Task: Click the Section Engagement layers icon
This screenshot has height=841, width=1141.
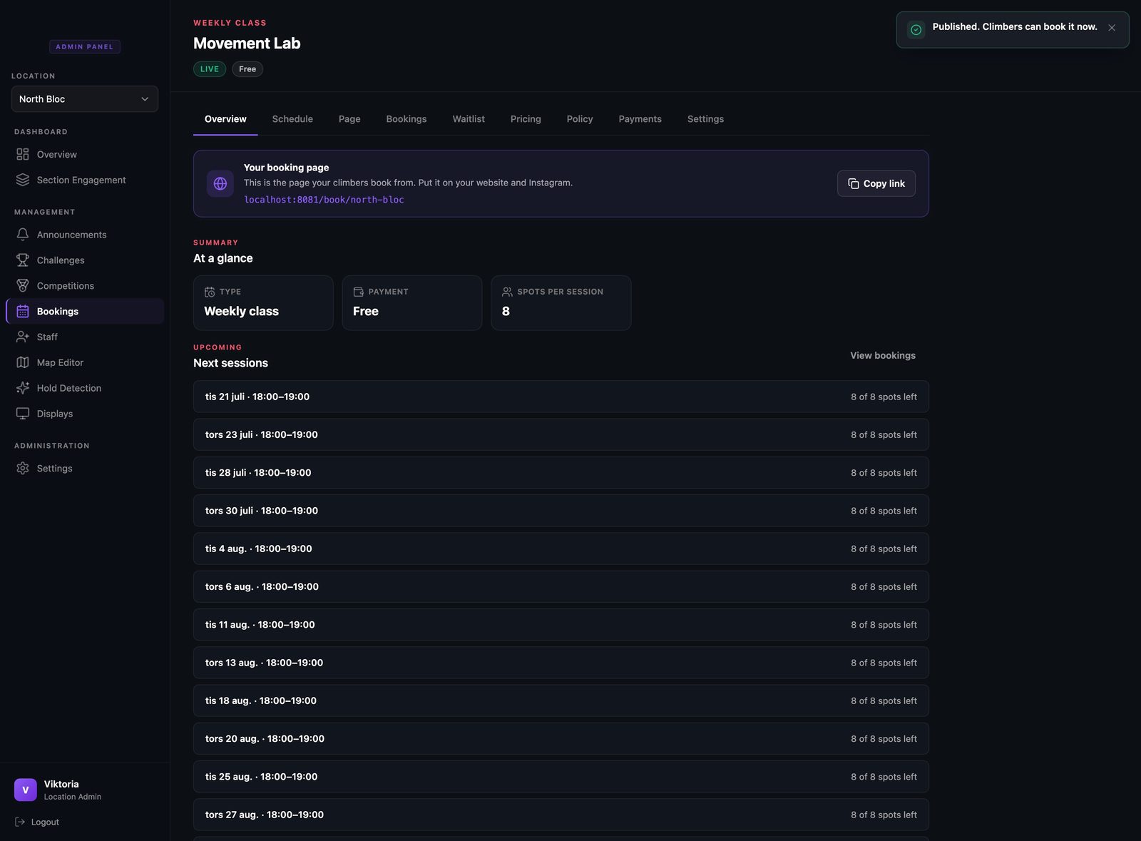Action: pyautogui.click(x=23, y=180)
